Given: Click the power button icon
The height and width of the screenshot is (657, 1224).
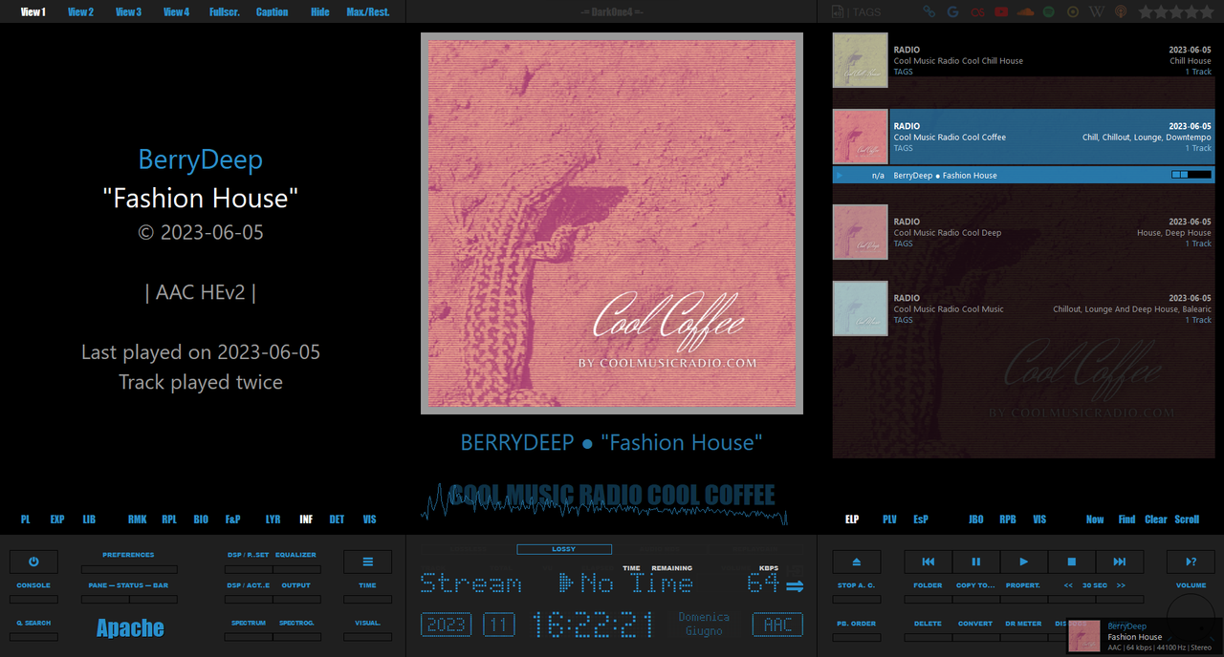Looking at the screenshot, I should [x=33, y=562].
